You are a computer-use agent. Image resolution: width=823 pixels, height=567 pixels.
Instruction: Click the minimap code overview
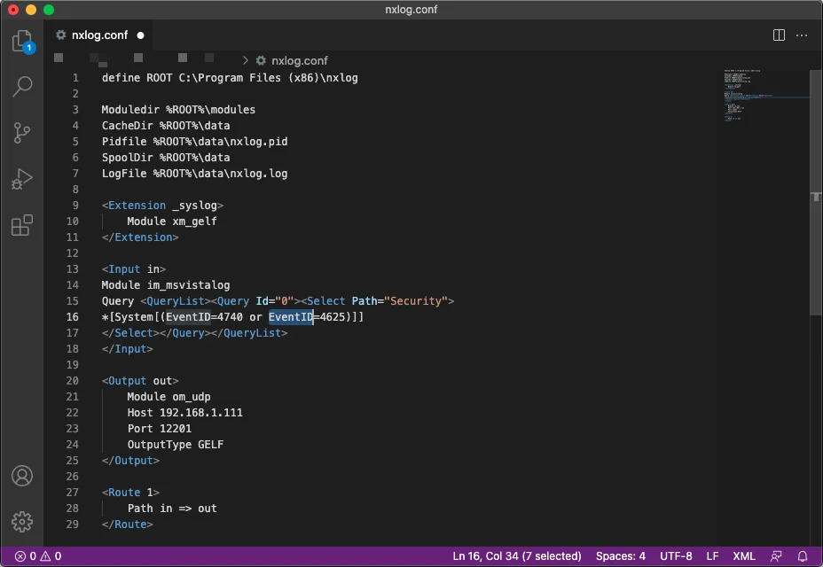[765, 96]
